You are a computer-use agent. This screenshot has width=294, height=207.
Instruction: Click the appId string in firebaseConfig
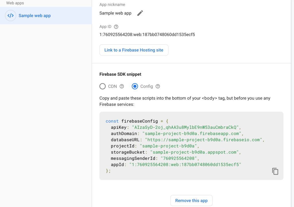coord(185,165)
